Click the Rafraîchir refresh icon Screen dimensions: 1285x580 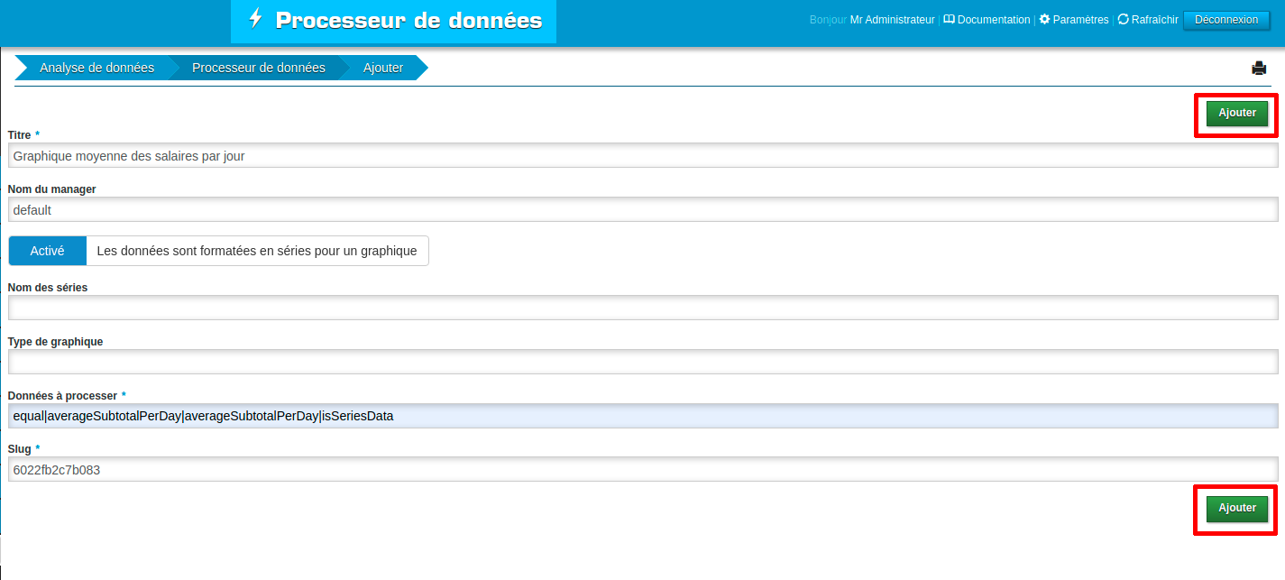(x=1123, y=20)
